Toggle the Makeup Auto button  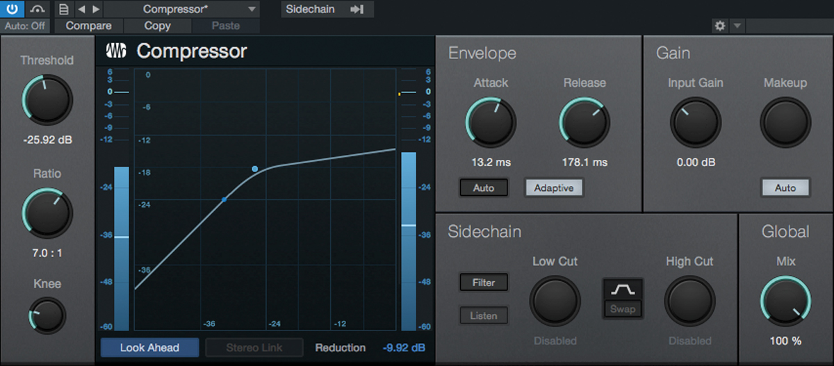pyautogui.click(x=785, y=188)
